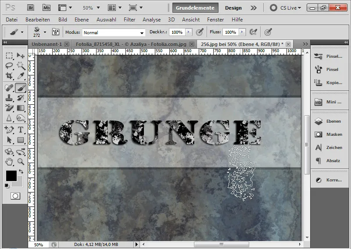Open the Bearbeiten menu
The image size is (351, 249).
(38, 20)
